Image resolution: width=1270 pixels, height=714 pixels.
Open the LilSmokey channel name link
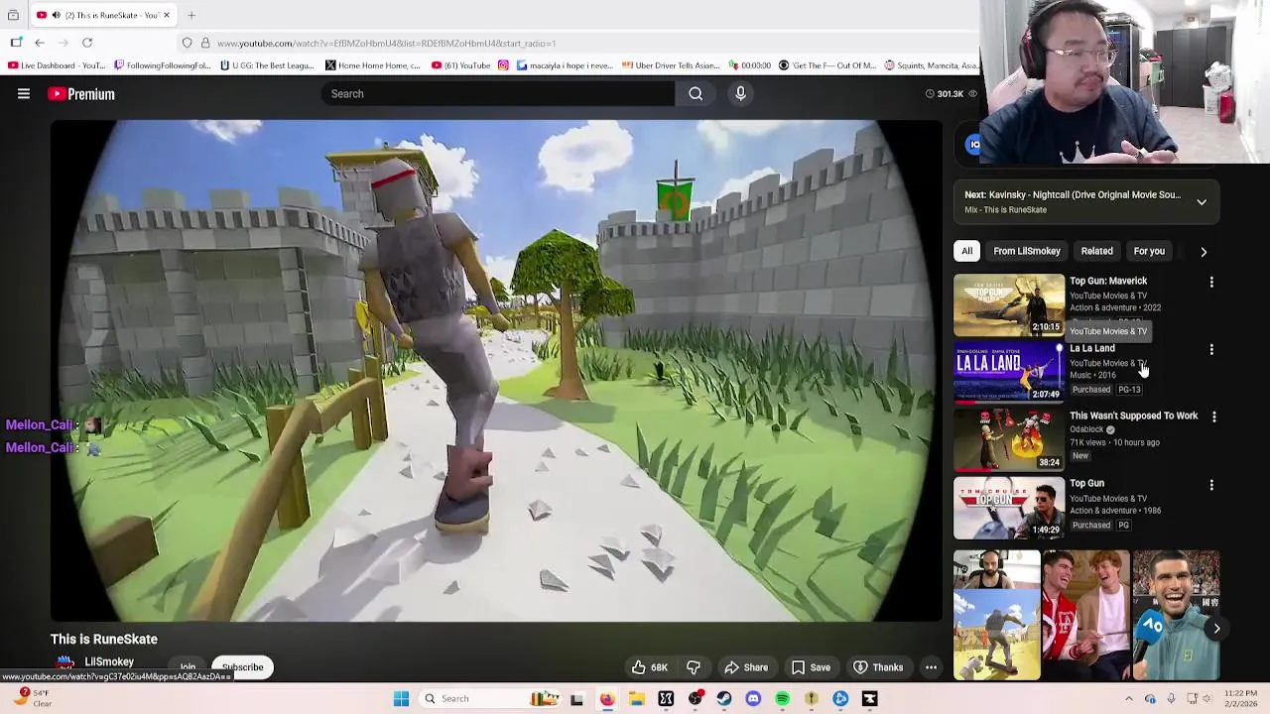pos(109,661)
